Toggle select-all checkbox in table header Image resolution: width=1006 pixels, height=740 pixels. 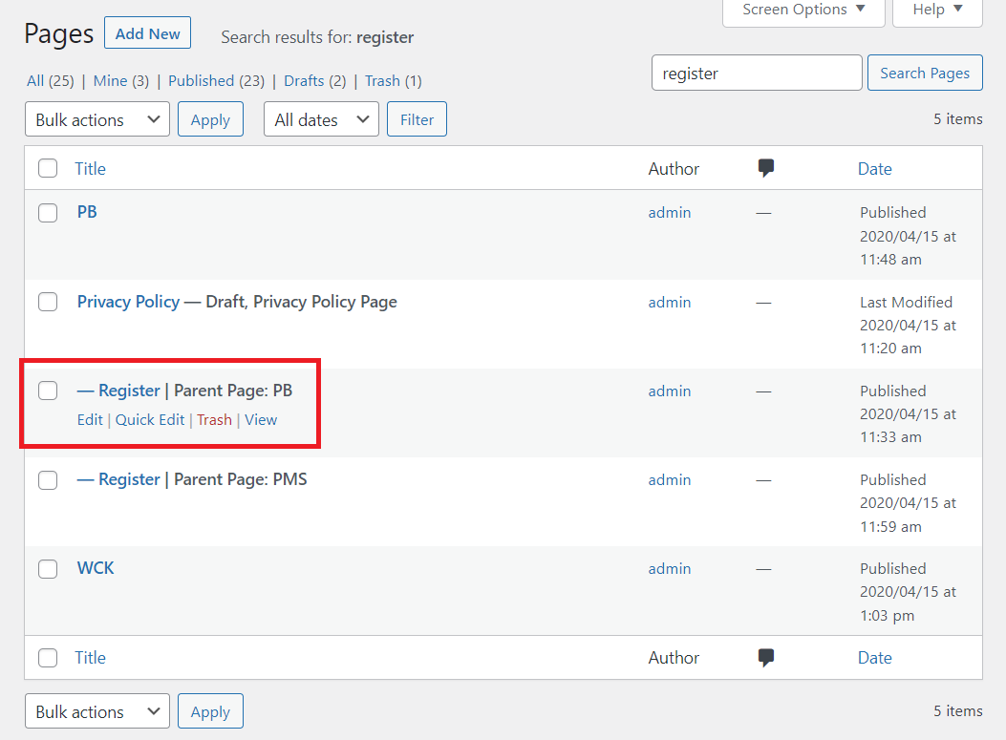pos(48,169)
